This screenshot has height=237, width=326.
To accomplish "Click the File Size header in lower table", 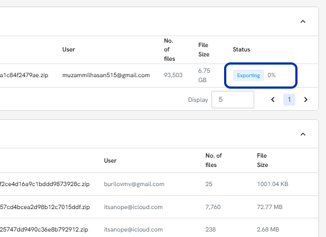I will click(262, 160).
